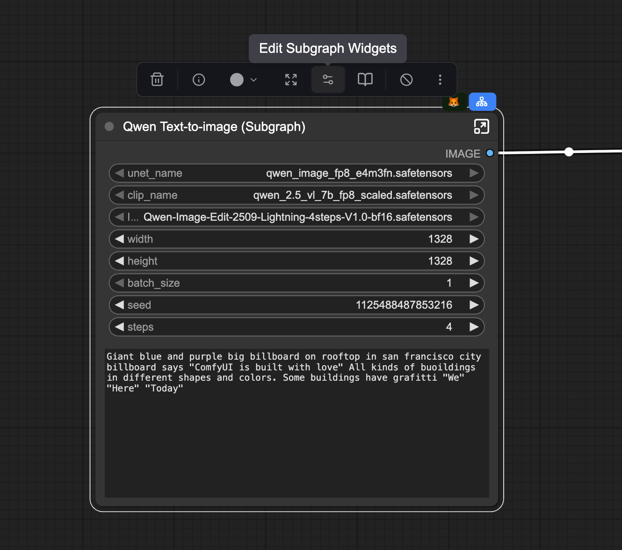Open the unet_name model dropdown
The width and height of the screenshot is (622, 550).
(297, 173)
